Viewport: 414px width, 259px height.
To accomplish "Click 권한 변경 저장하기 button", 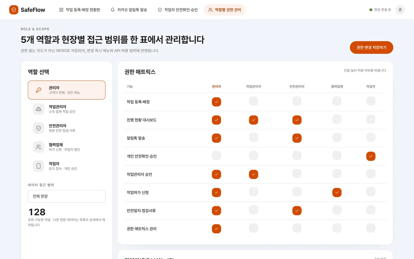I will [372, 48].
